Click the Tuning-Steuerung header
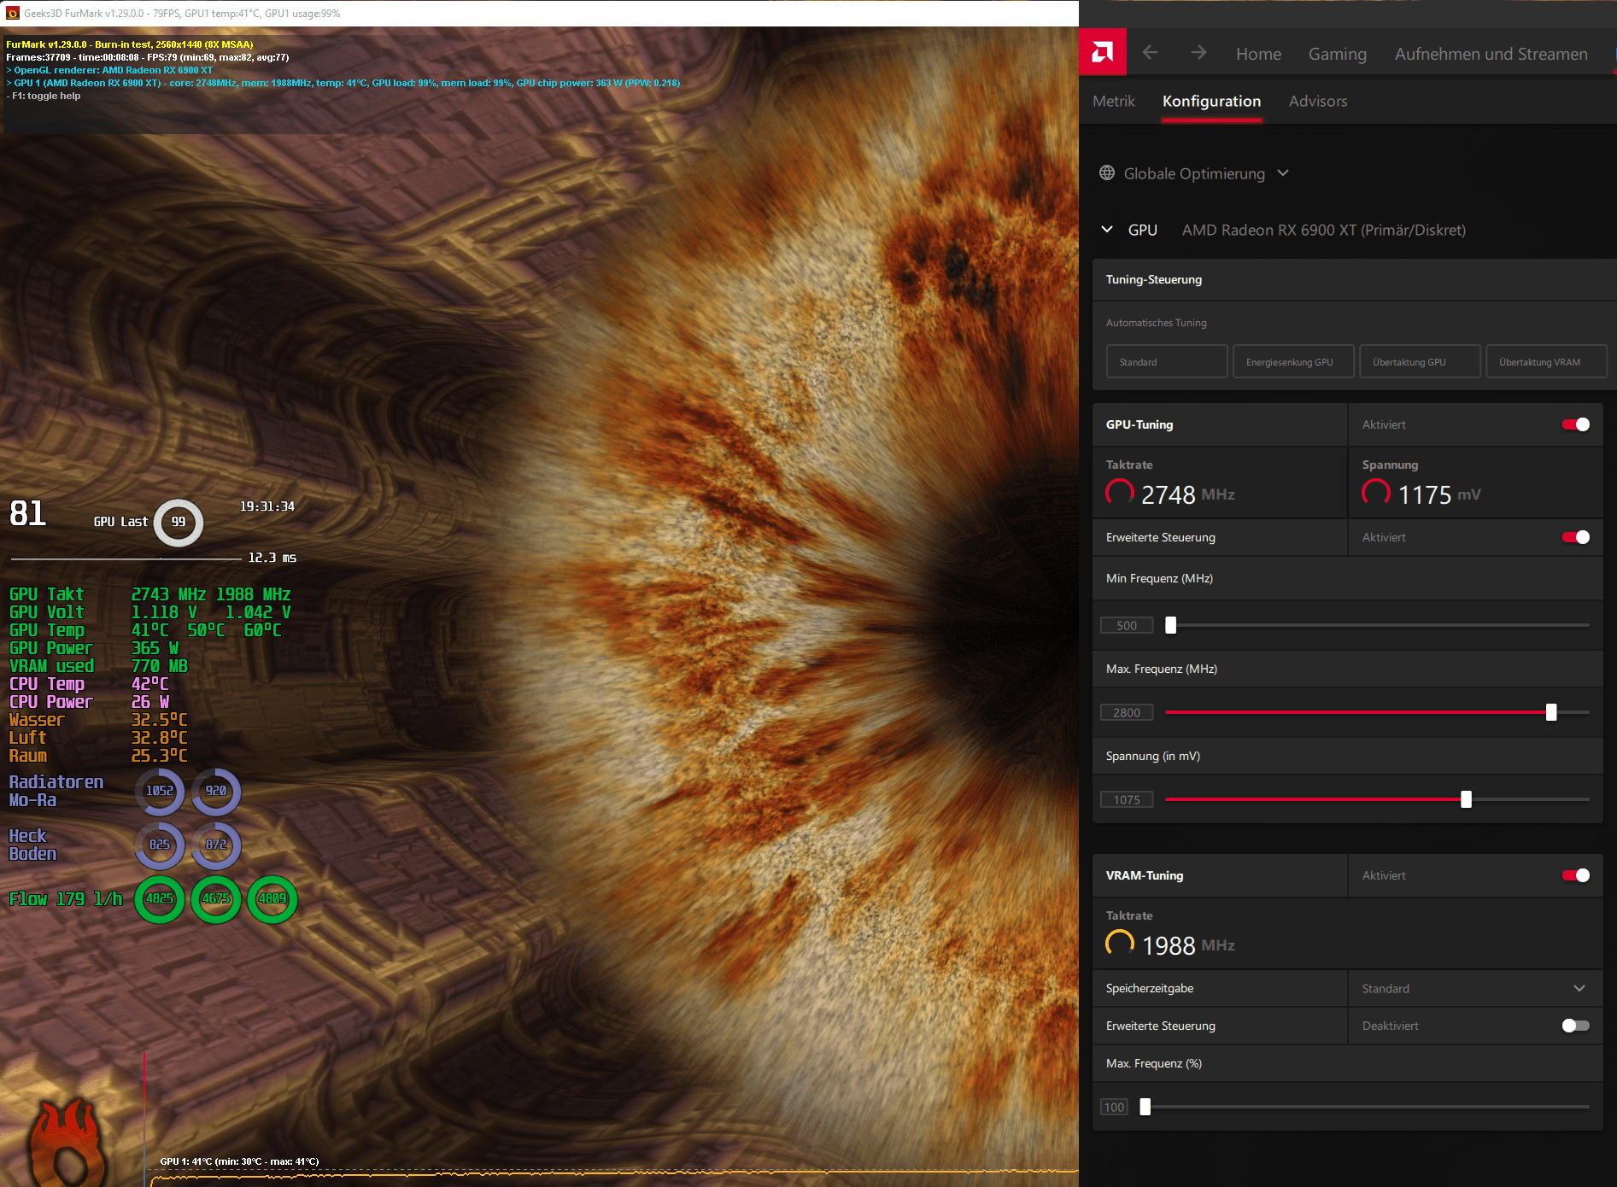This screenshot has width=1617, height=1187. [1354, 279]
